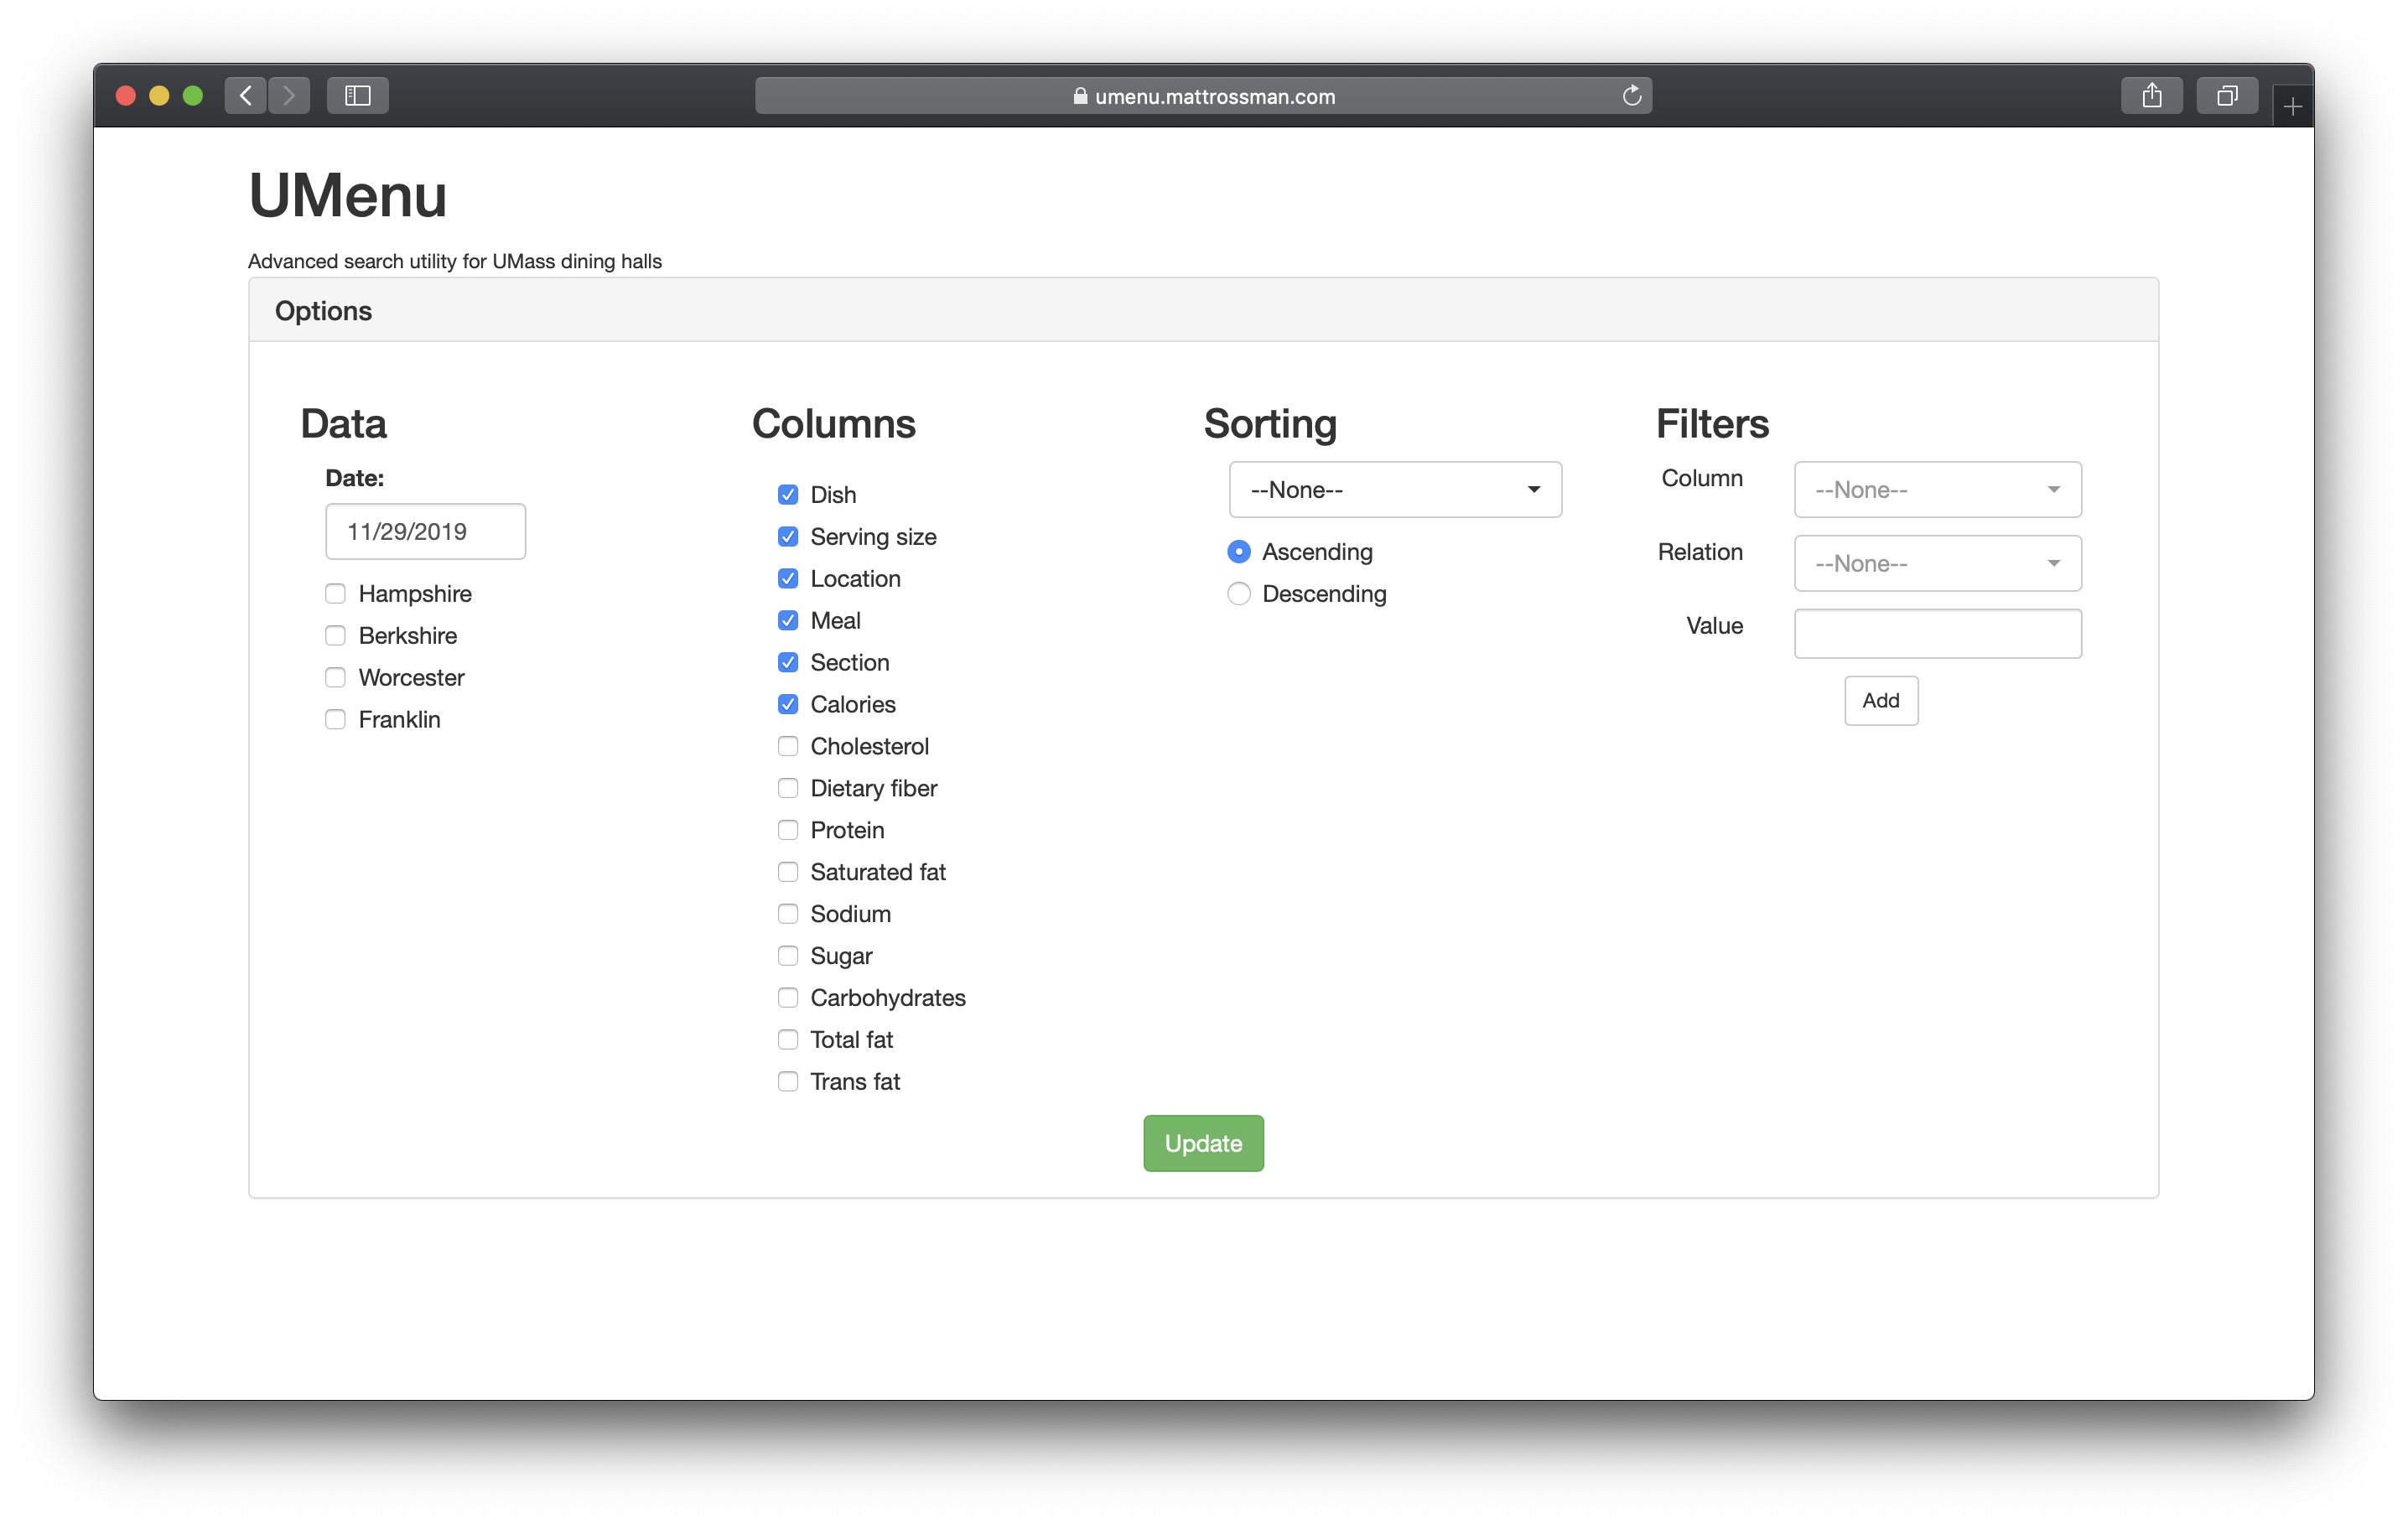Viewport: 2408px width, 1524px height.
Task: Open the Sorting column dropdown
Action: click(x=1395, y=490)
